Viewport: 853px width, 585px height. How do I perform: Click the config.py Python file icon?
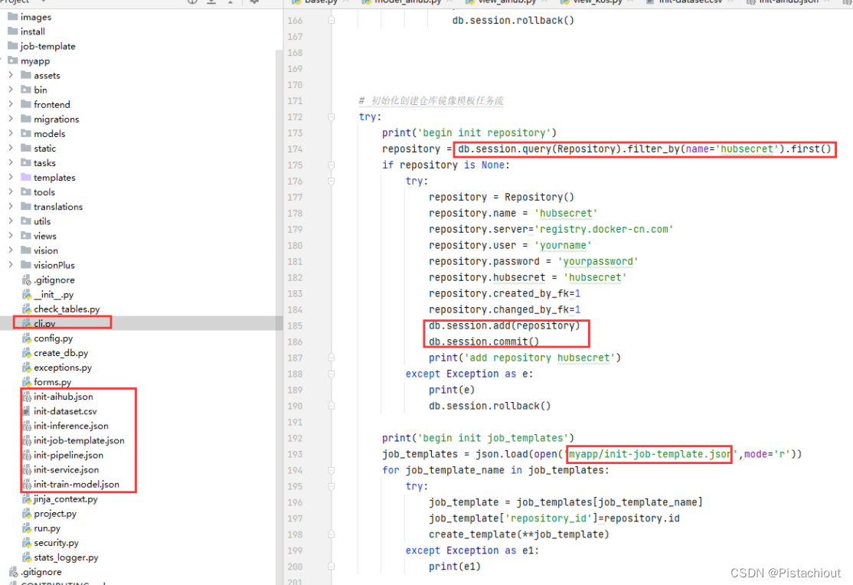(27, 338)
